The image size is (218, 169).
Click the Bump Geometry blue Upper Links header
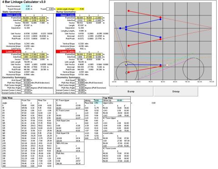(65, 15)
